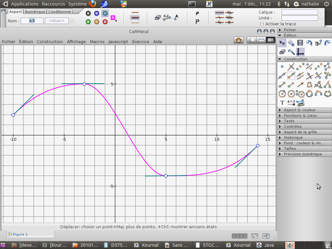
Task: Click the delete object trash icon
Action: 318,43
